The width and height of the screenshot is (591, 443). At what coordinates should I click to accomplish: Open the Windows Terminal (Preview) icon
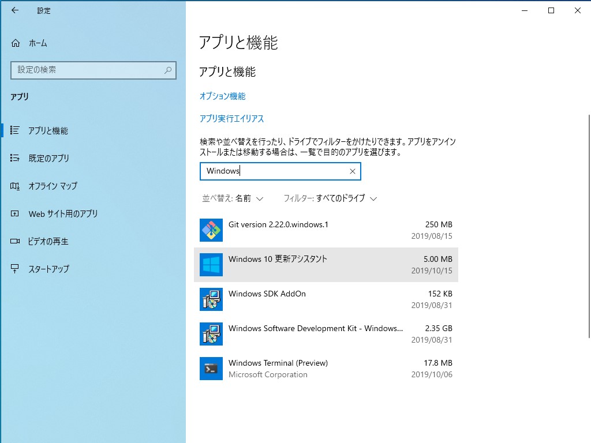point(211,369)
